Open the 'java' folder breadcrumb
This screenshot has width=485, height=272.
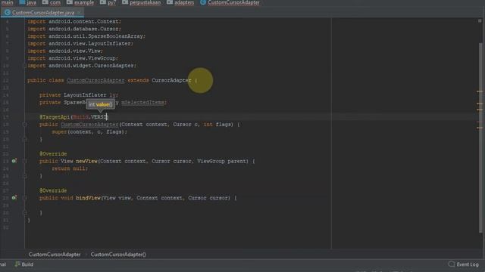(28, 3)
